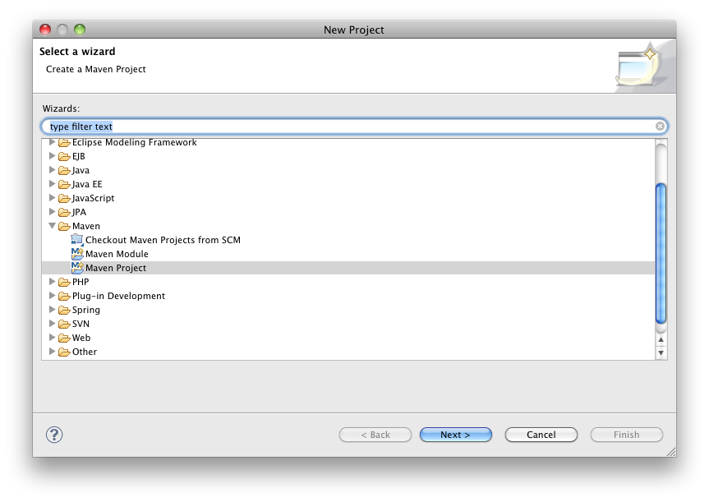
Task: Click the Help question mark icon
Action: pos(54,435)
